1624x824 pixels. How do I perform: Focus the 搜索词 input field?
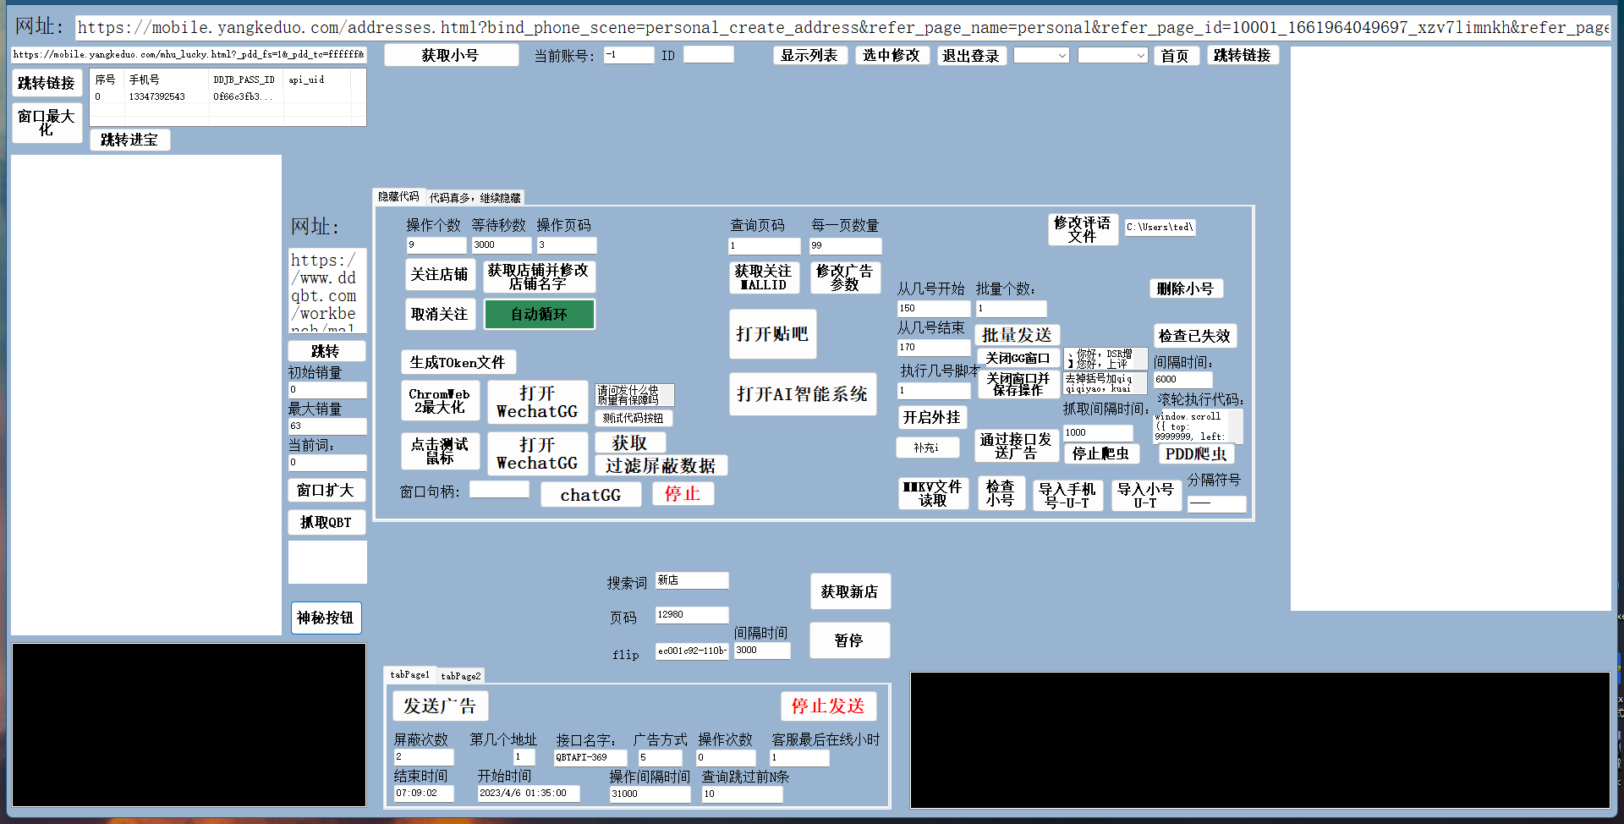692,580
